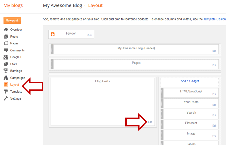Click the Stats pie chart icon

click(x=6, y=64)
